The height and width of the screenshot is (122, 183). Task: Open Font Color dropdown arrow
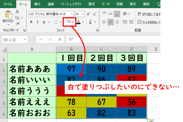click(83, 22)
